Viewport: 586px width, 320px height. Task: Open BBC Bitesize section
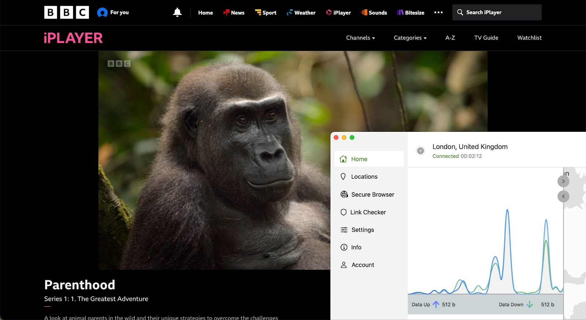pyautogui.click(x=411, y=12)
